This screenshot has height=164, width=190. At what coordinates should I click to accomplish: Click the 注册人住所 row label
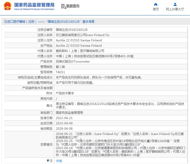click(x=45, y=40)
